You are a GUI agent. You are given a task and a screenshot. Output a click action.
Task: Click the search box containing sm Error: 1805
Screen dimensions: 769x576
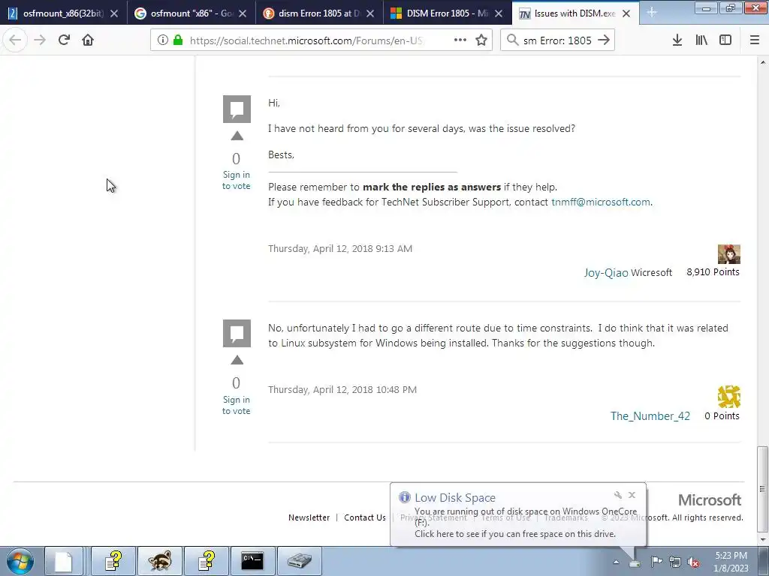[556, 40]
